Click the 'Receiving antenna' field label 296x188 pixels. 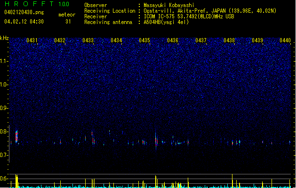pyautogui.click(x=108, y=22)
